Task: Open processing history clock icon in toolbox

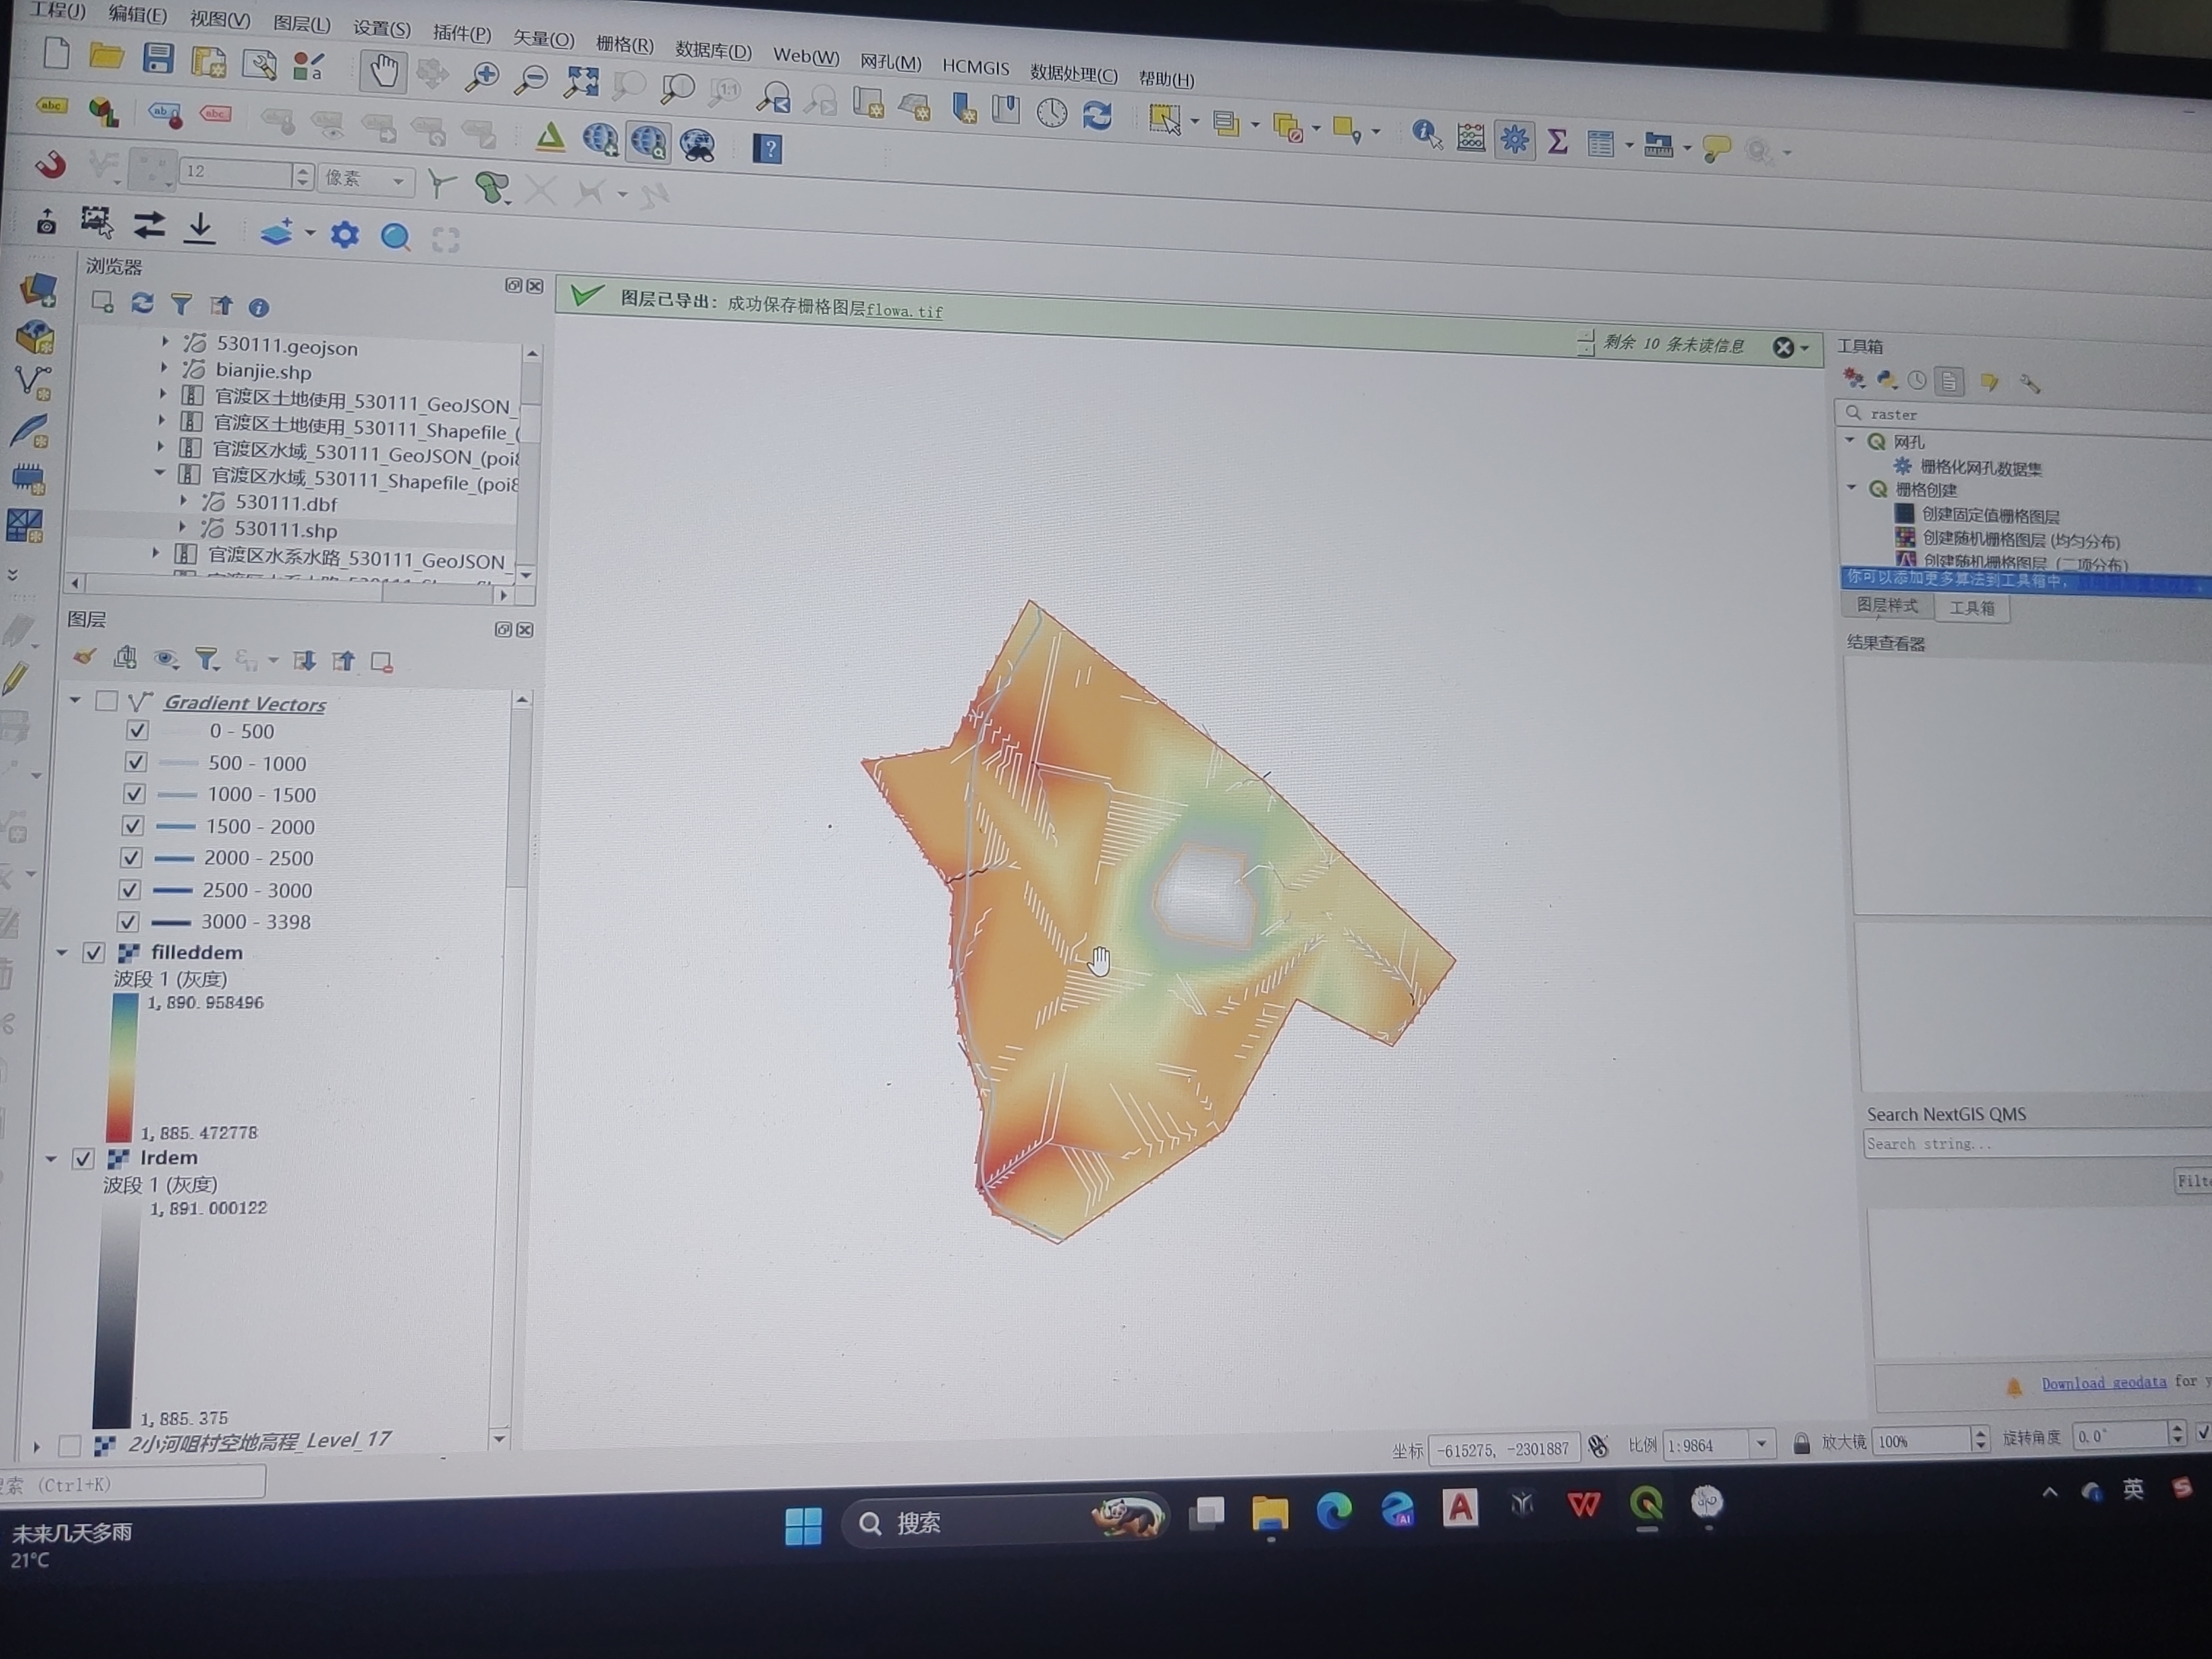Action: pos(1917,380)
